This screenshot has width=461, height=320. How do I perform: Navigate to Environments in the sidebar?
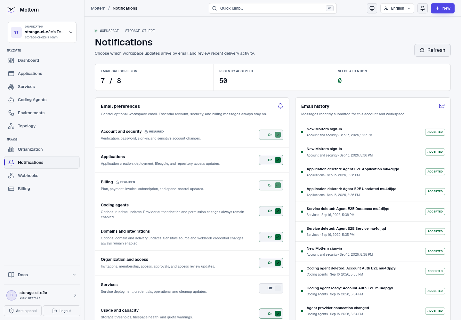(42, 113)
